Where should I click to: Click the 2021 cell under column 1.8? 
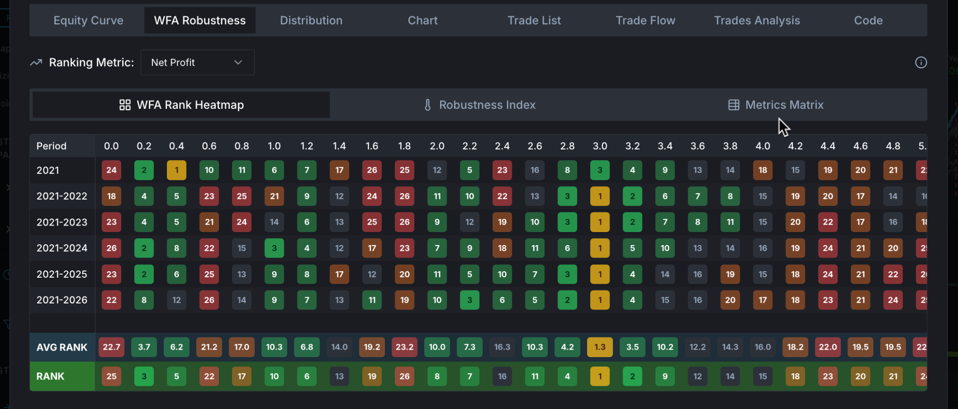pos(405,170)
